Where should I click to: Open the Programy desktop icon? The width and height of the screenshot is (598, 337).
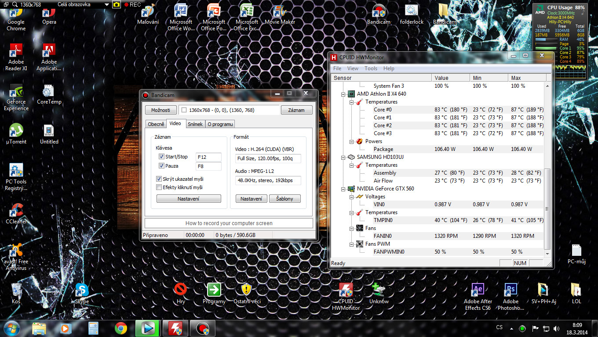214,294
